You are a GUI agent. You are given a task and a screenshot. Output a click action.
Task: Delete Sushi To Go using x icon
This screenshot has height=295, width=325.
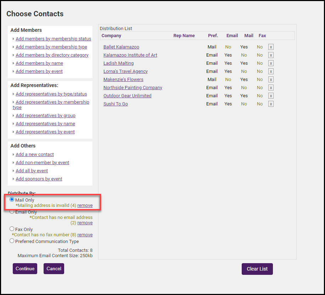pyautogui.click(x=271, y=104)
